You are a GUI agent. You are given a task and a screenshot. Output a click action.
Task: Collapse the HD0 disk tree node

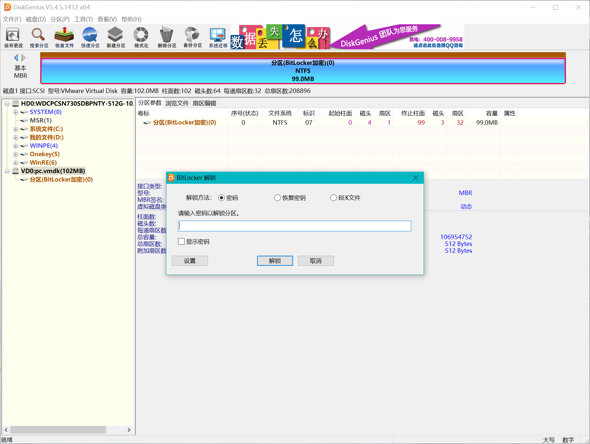point(7,104)
